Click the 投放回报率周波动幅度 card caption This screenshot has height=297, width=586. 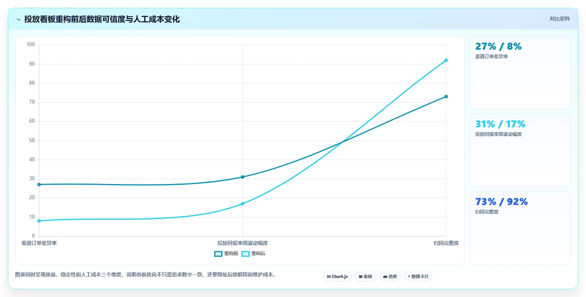(499, 134)
